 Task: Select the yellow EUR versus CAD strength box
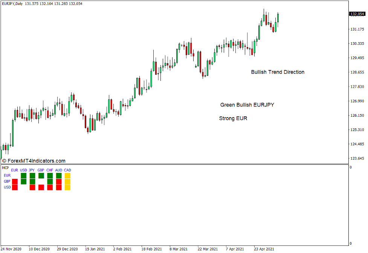tap(67, 175)
